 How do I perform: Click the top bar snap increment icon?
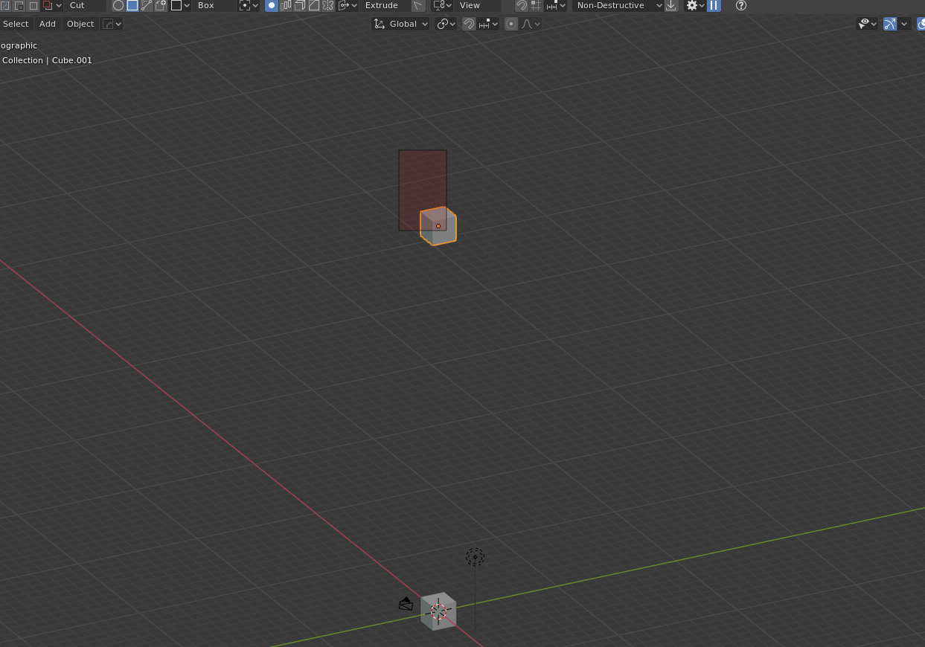pos(551,5)
